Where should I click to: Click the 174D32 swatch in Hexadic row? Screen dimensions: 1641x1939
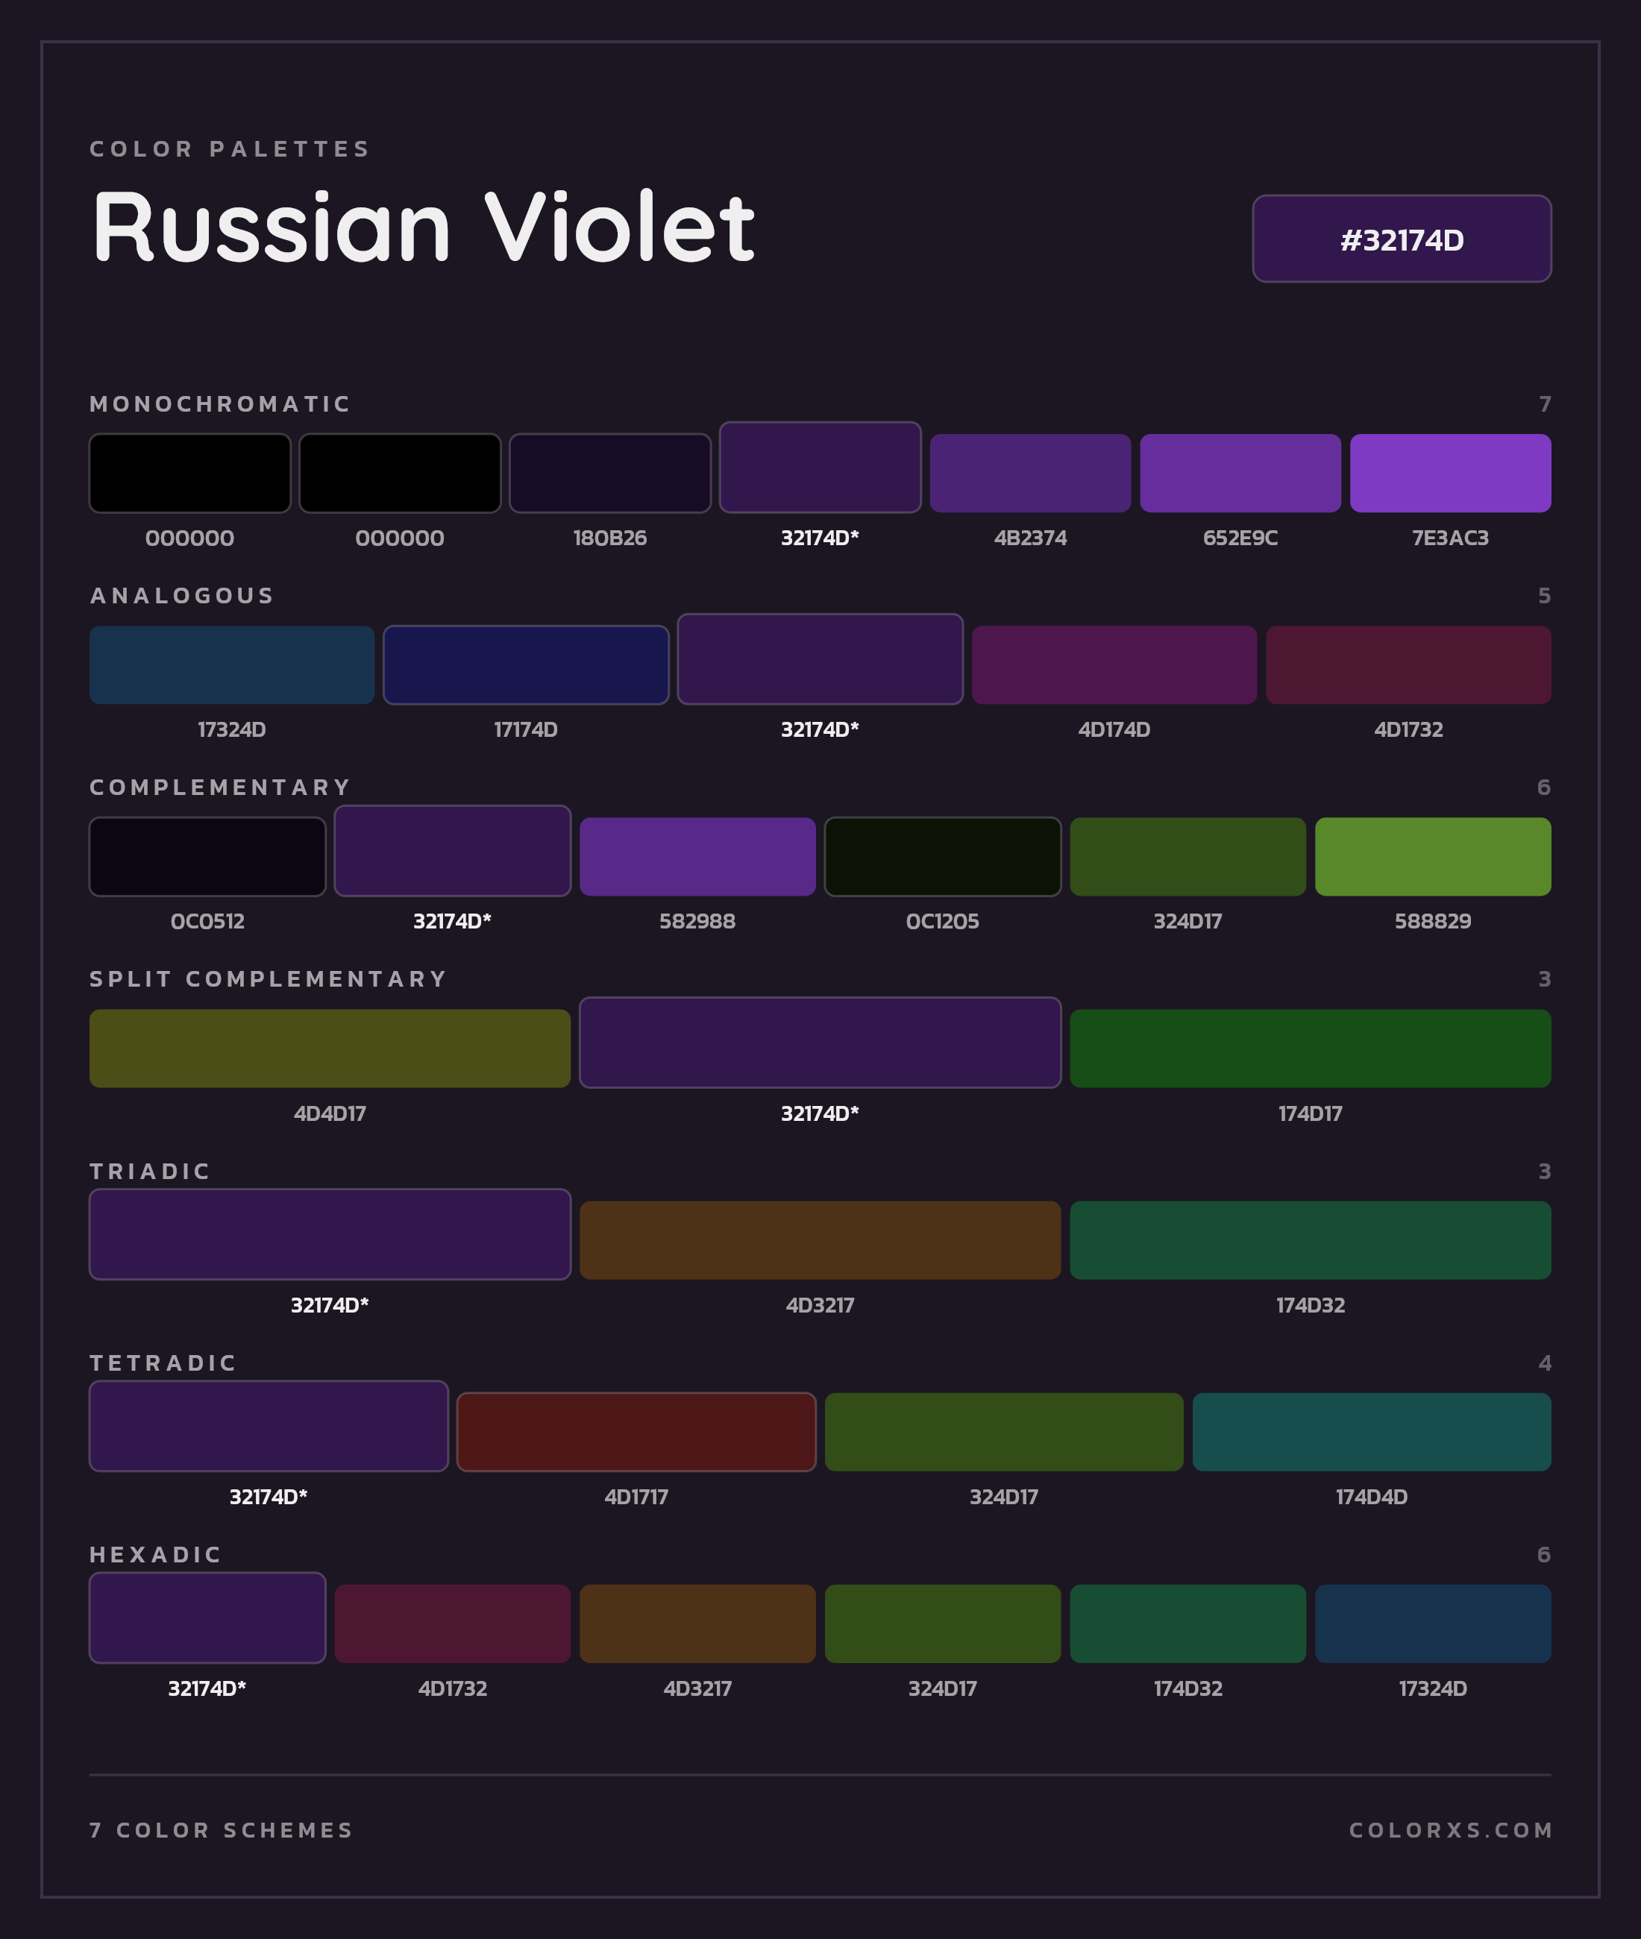[1188, 1624]
